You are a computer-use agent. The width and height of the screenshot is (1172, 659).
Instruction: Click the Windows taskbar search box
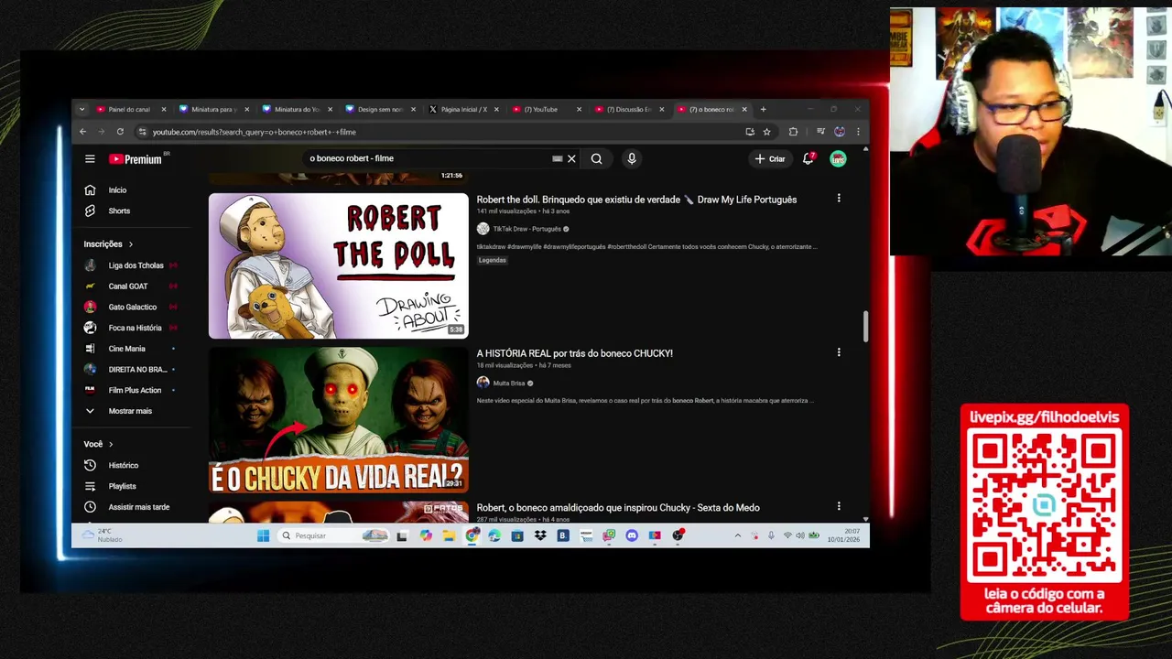coord(333,535)
